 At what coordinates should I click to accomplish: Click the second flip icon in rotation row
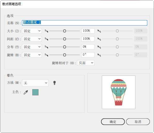click(99, 55)
